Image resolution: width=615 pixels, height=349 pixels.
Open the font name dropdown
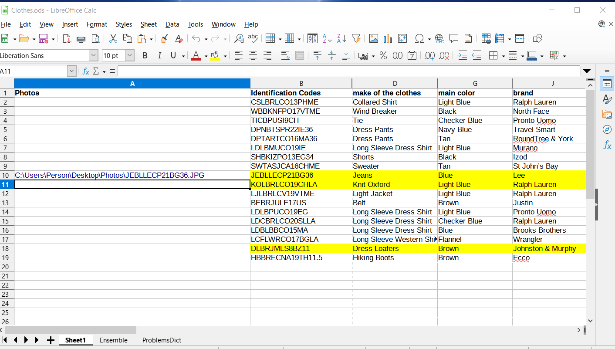[94, 55]
